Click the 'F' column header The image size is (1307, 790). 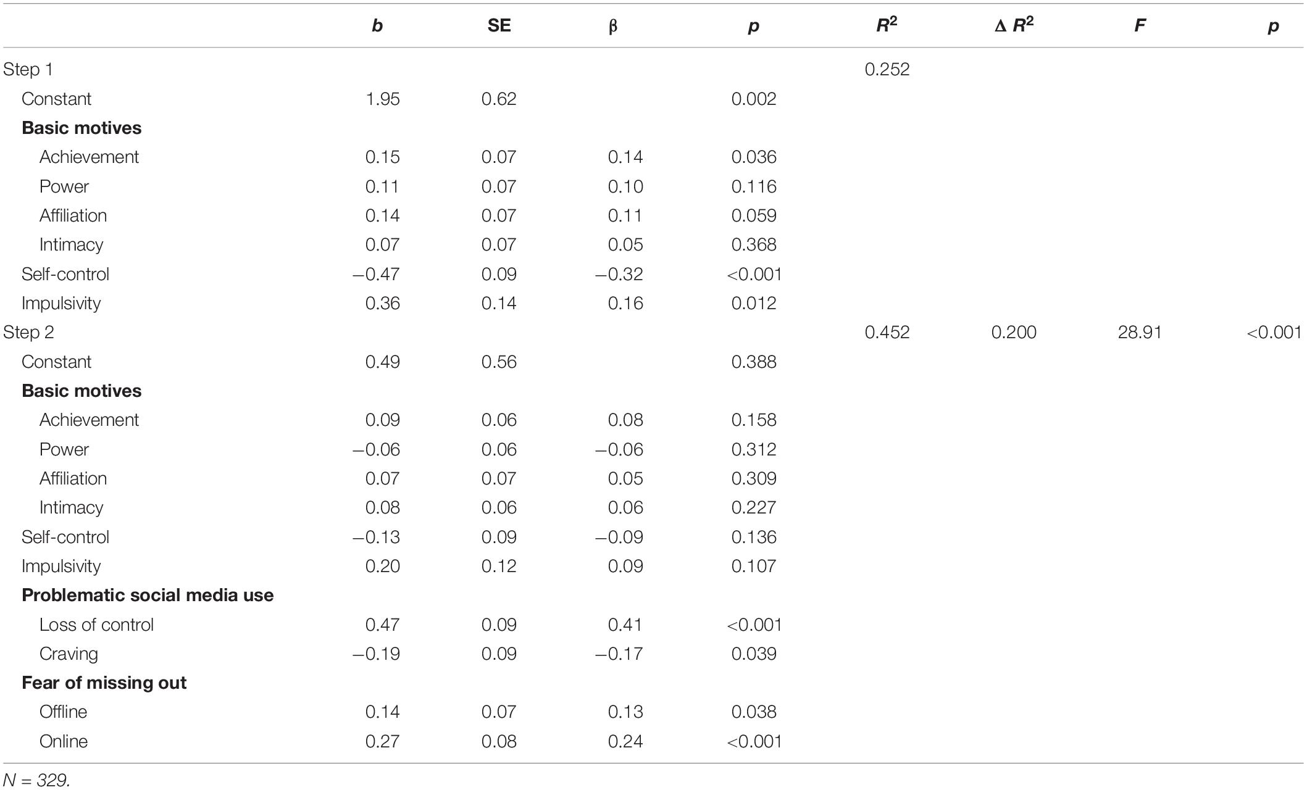coord(1140,26)
